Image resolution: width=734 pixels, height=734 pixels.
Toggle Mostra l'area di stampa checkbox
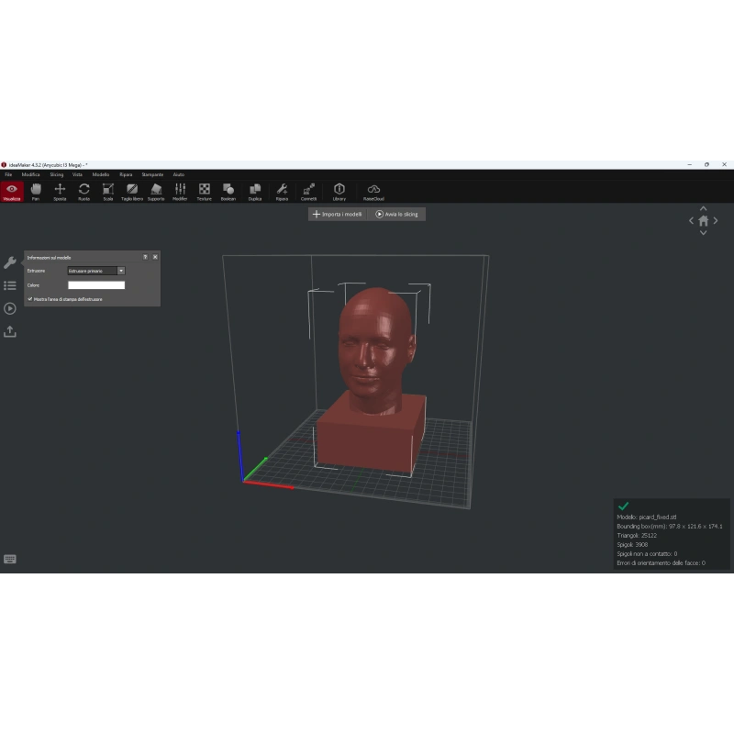(x=30, y=299)
